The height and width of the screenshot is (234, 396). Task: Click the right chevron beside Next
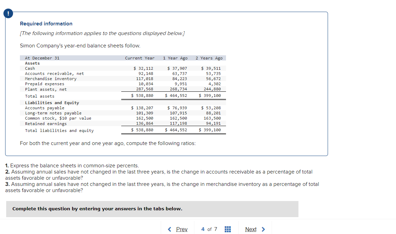(x=263, y=229)
